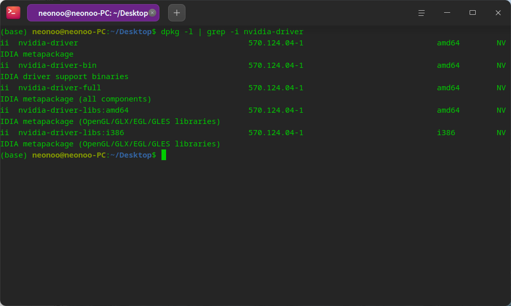The height and width of the screenshot is (306, 511).
Task: Click 'IDIA driver support binaries' text
Action: tap(64, 76)
